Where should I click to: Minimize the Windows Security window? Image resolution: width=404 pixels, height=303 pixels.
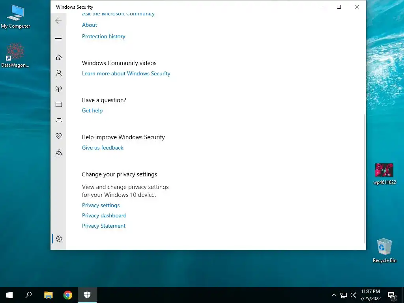(x=321, y=7)
